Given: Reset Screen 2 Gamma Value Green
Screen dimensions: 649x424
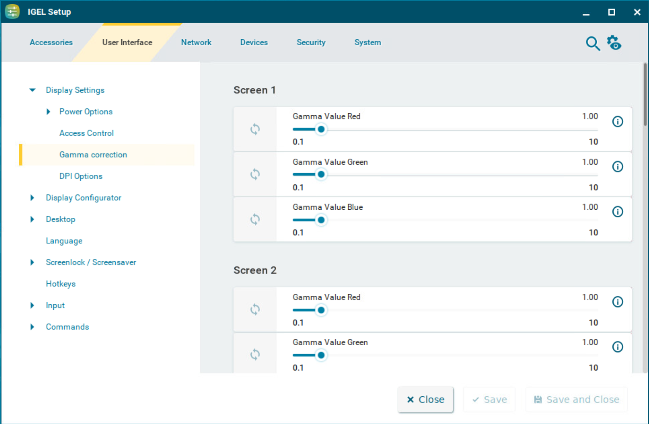Looking at the screenshot, I should [x=255, y=354].
